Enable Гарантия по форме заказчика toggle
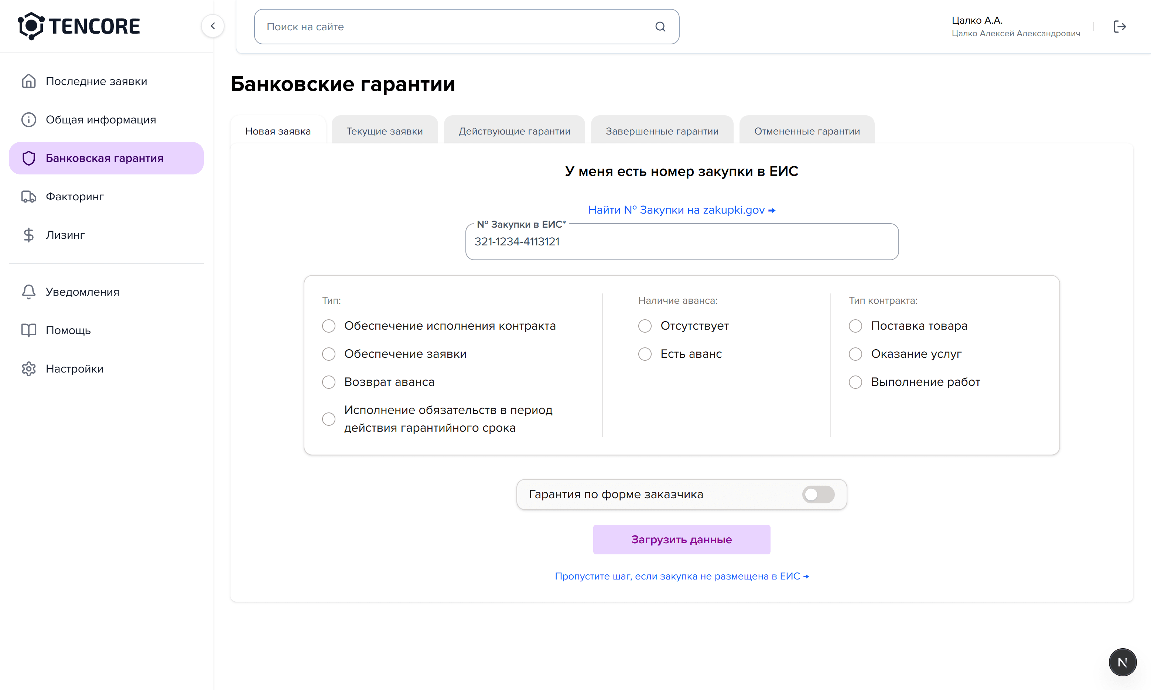 (818, 494)
